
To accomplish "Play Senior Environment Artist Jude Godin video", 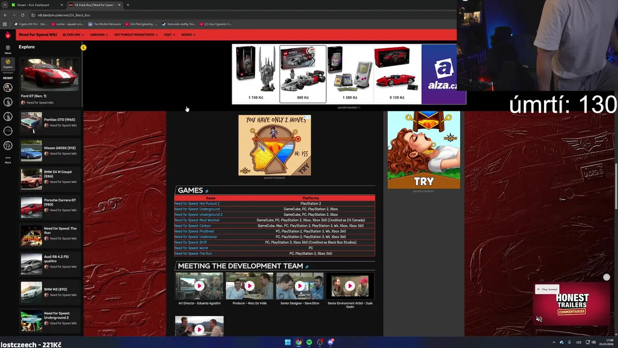I will (350, 286).
